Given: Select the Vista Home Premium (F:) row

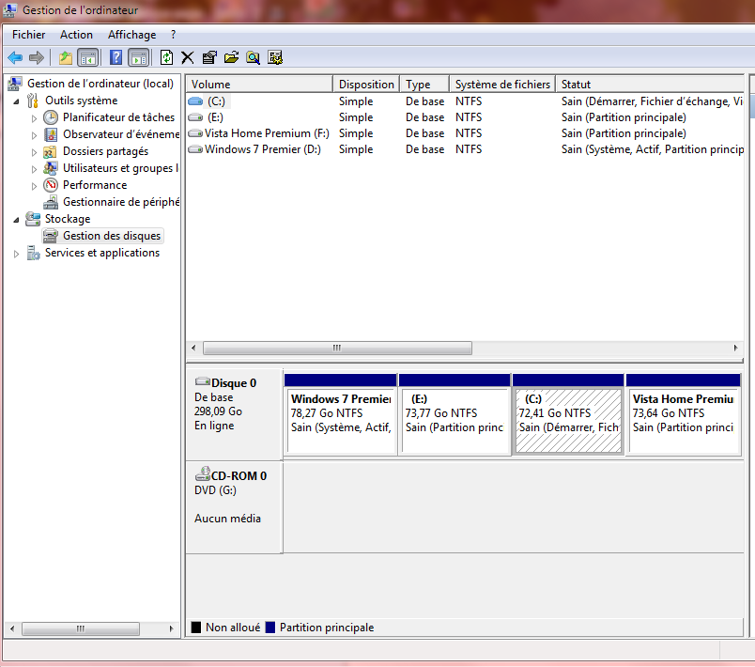Looking at the screenshot, I should (x=465, y=133).
